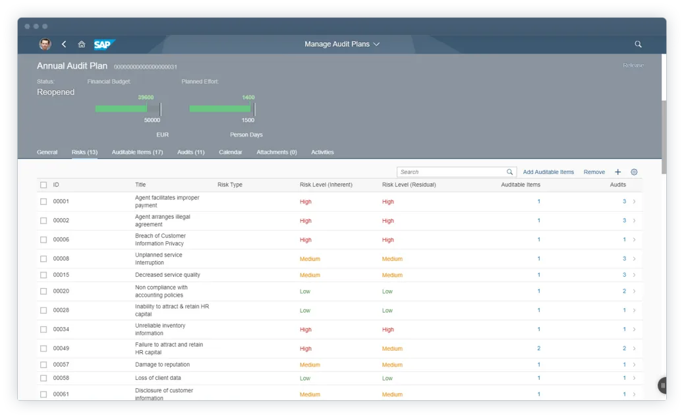Click the Add Auditable Items button
The height and width of the screenshot is (418, 684).
click(x=548, y=171)
